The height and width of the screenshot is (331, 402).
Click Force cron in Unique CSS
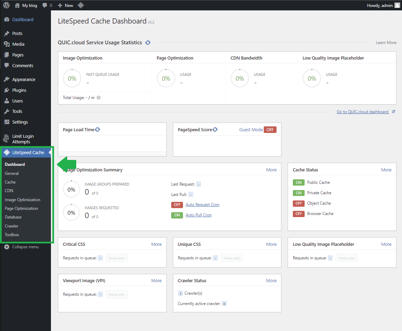click(232, 258)
